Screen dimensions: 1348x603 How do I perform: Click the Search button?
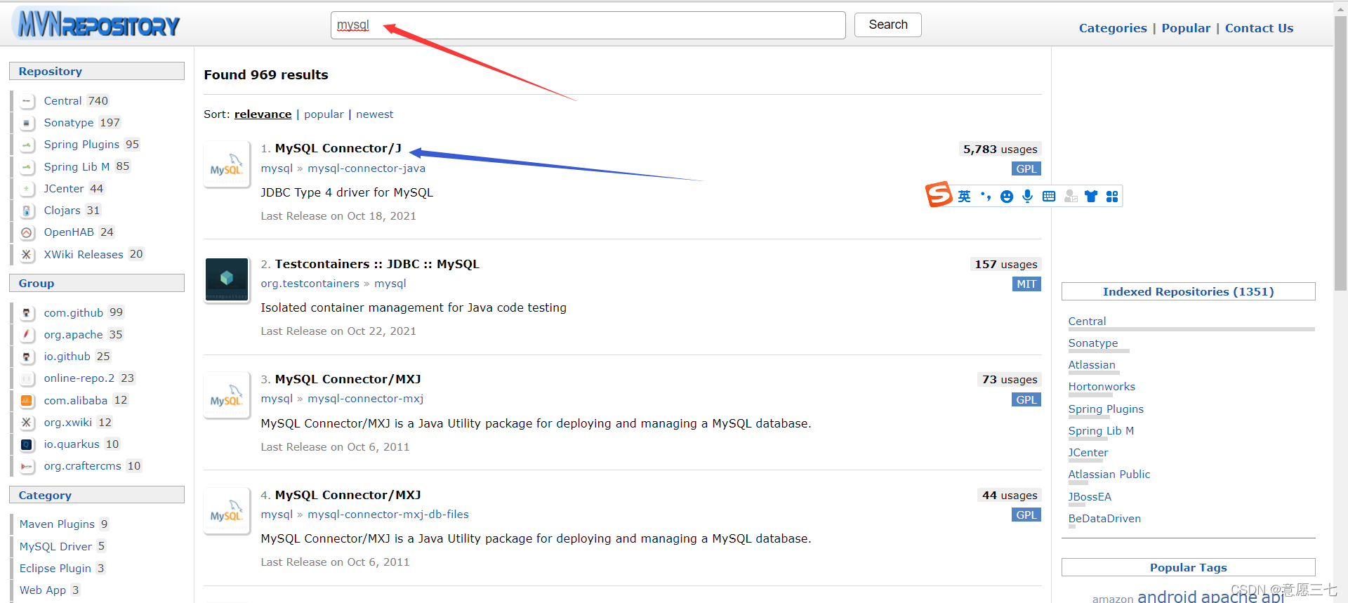click(887, 25)
